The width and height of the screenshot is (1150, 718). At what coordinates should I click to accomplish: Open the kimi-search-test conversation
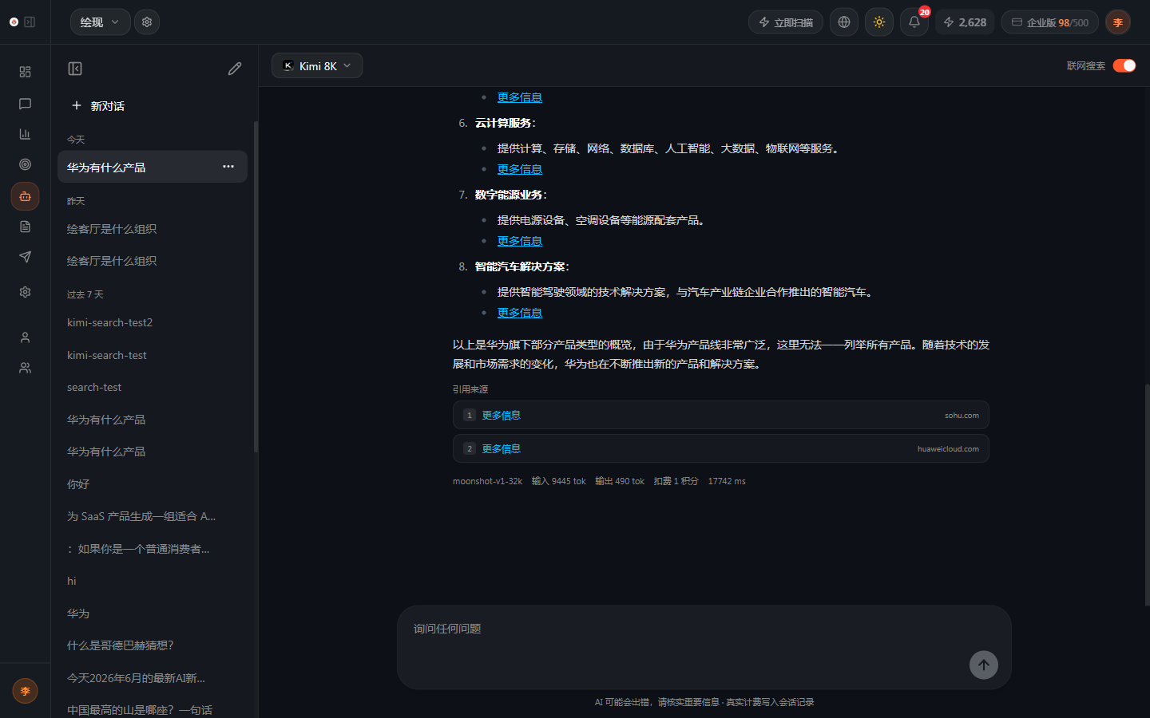[x=153, y=355]
